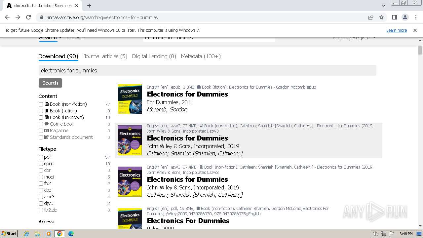Open the first 2019 azw3 cover thumbnail
The height and width of the screenshot is (238, 423).
click(130, 140)
